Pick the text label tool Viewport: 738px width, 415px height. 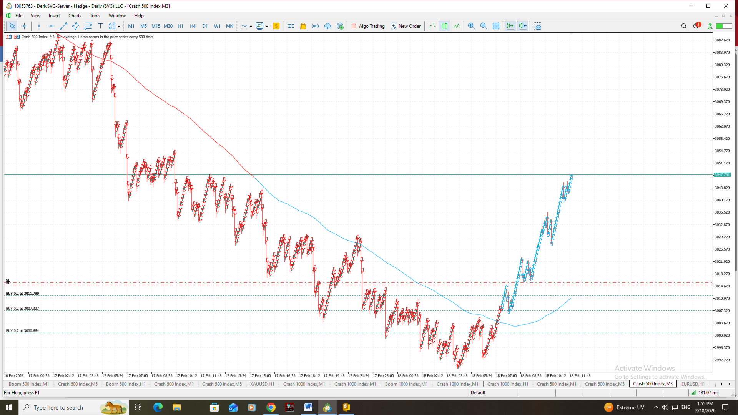point(100,26)
